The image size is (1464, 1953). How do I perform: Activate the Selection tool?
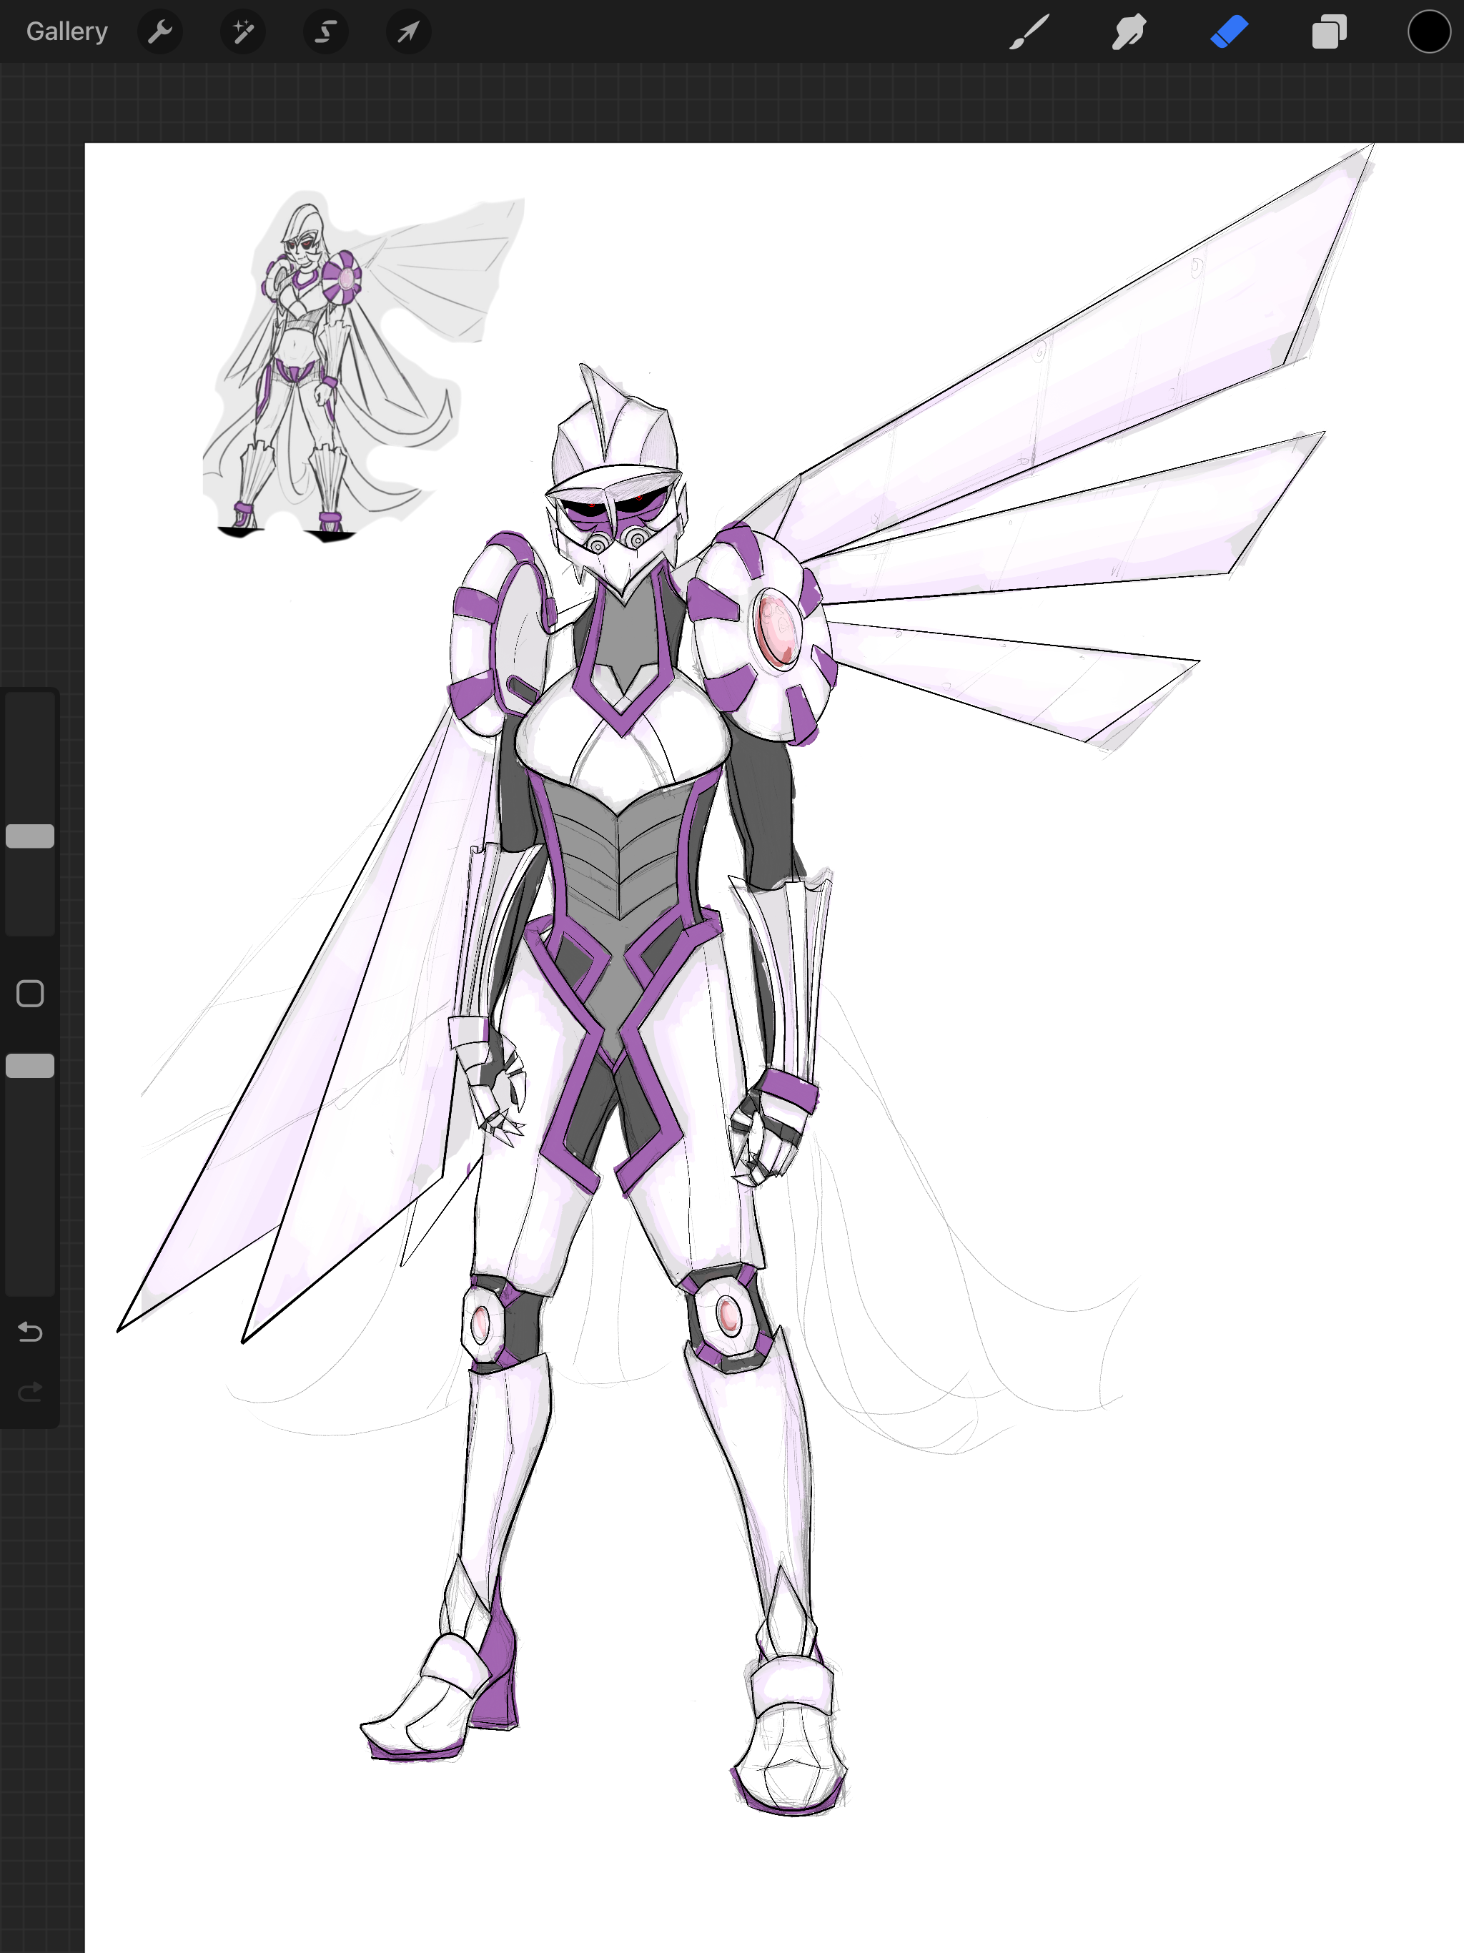click(x=326, y=33)
